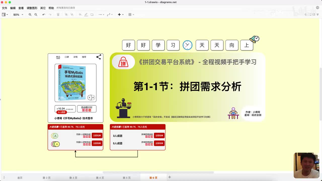Viewport: 322px width, 181px height.
Task: Select the speaker at podium icon
Action: click(x=123, y=108)
